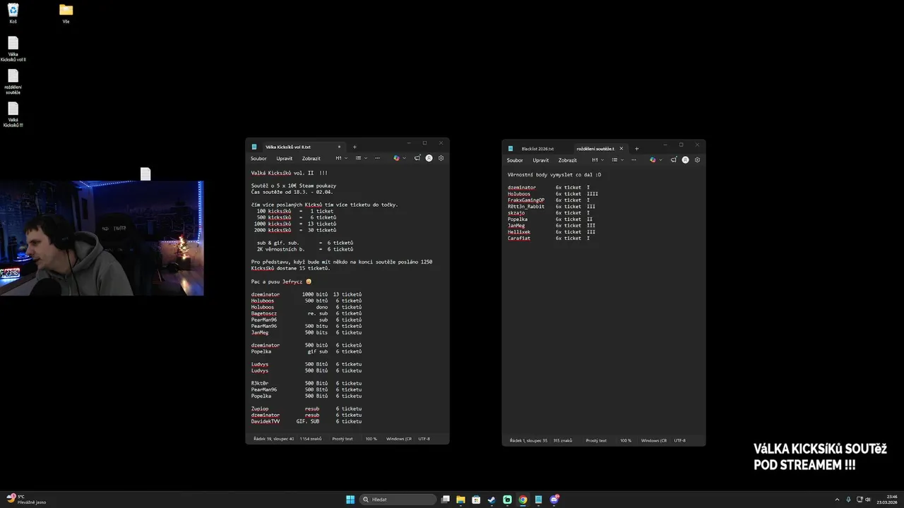Select Vše folder on desktop
The height and width of the screenshot is (508, 904).
point(66,13)
